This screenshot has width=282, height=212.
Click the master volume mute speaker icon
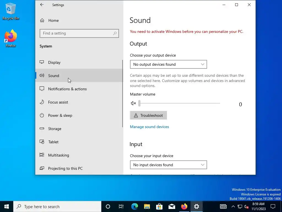coord(133,103)
